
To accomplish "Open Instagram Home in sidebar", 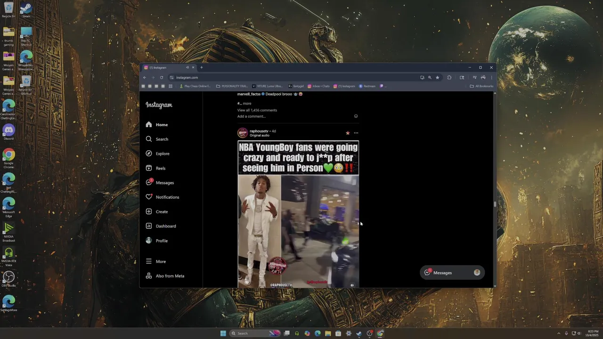I will (157, 125).
